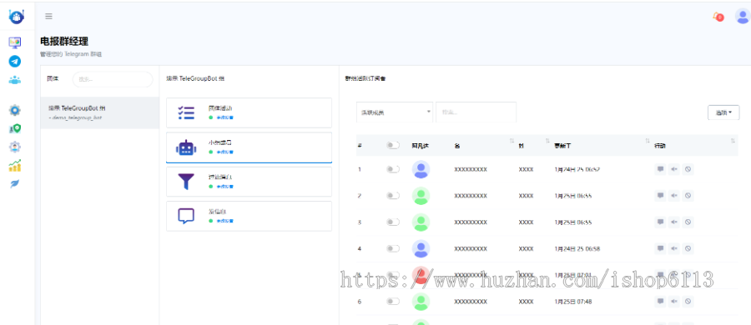Sort by the surname column arrows
The width and height of the screenshot is (751, 325).
click(x=547, y=141)
